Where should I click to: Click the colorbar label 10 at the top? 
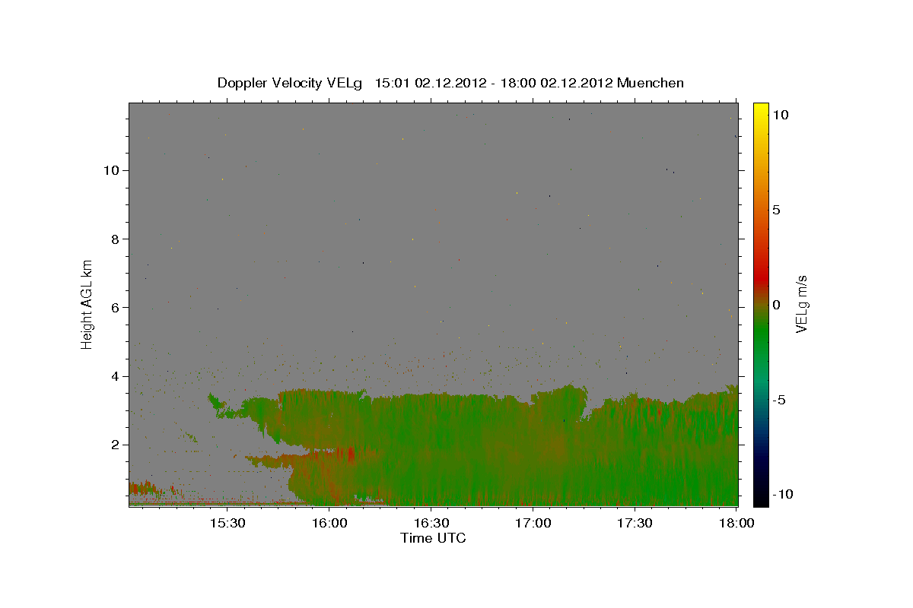pyautogui.click(x=780, y=115)
